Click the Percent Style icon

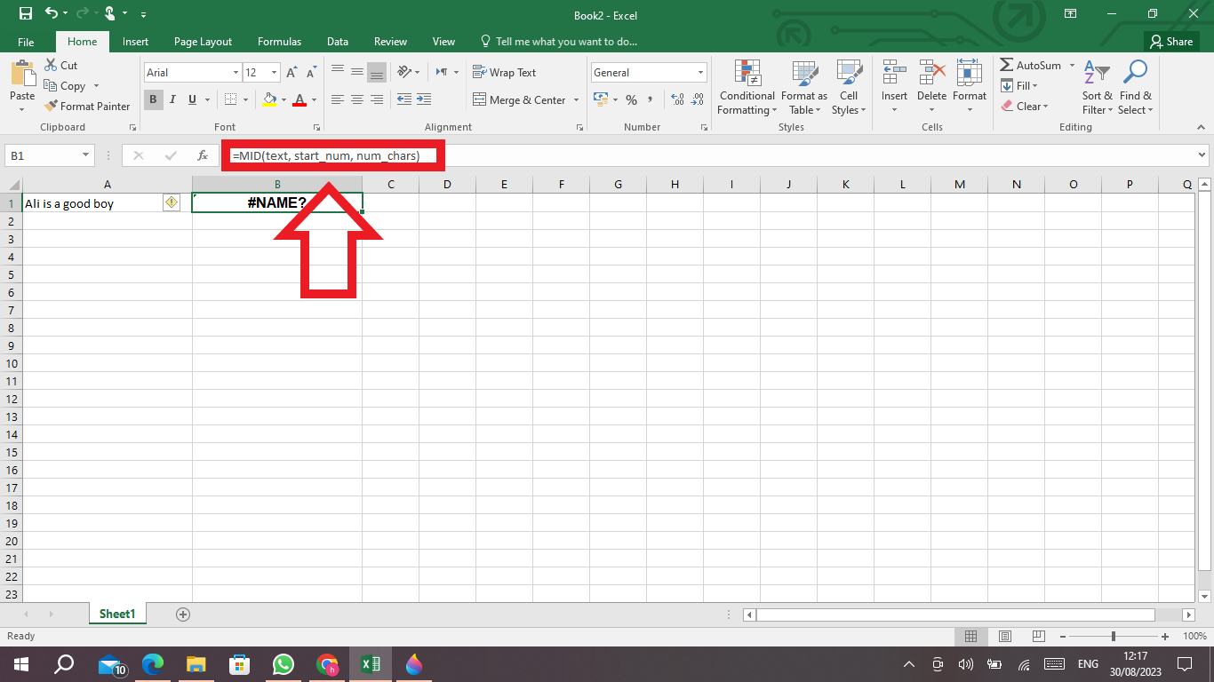[631, 99]
